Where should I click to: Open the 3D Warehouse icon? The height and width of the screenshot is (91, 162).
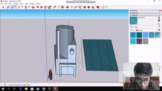pos(85,7)
